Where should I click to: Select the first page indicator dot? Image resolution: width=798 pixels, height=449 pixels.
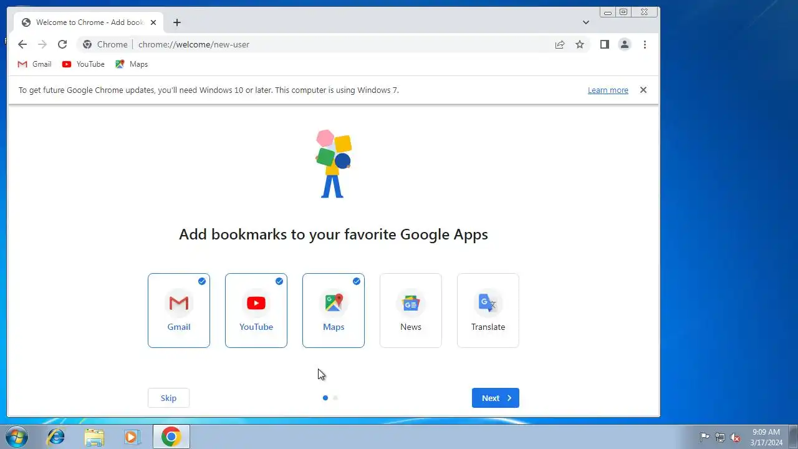tap(325, 398)
